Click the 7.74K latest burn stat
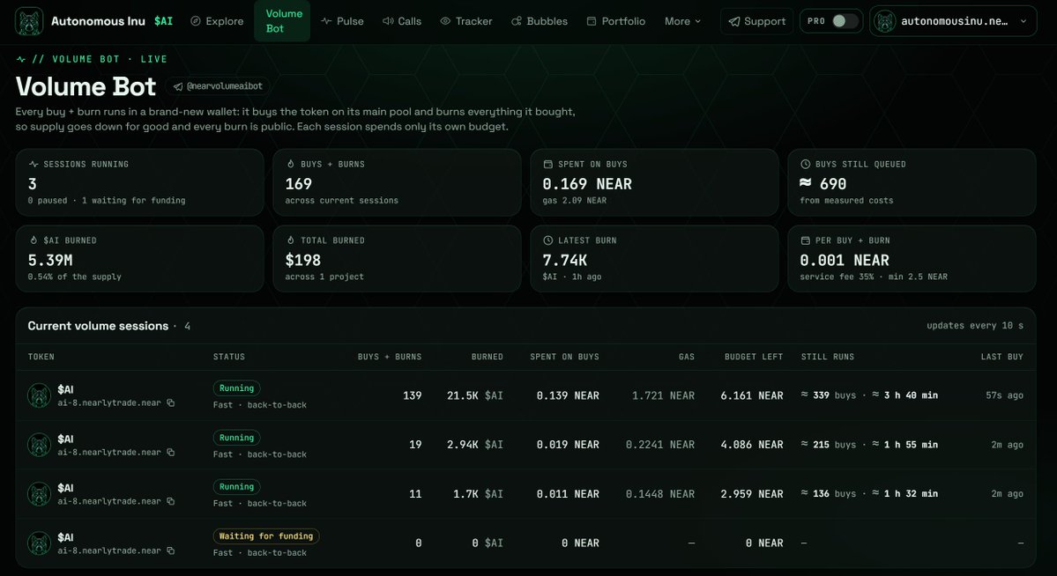 pos(564,260)
